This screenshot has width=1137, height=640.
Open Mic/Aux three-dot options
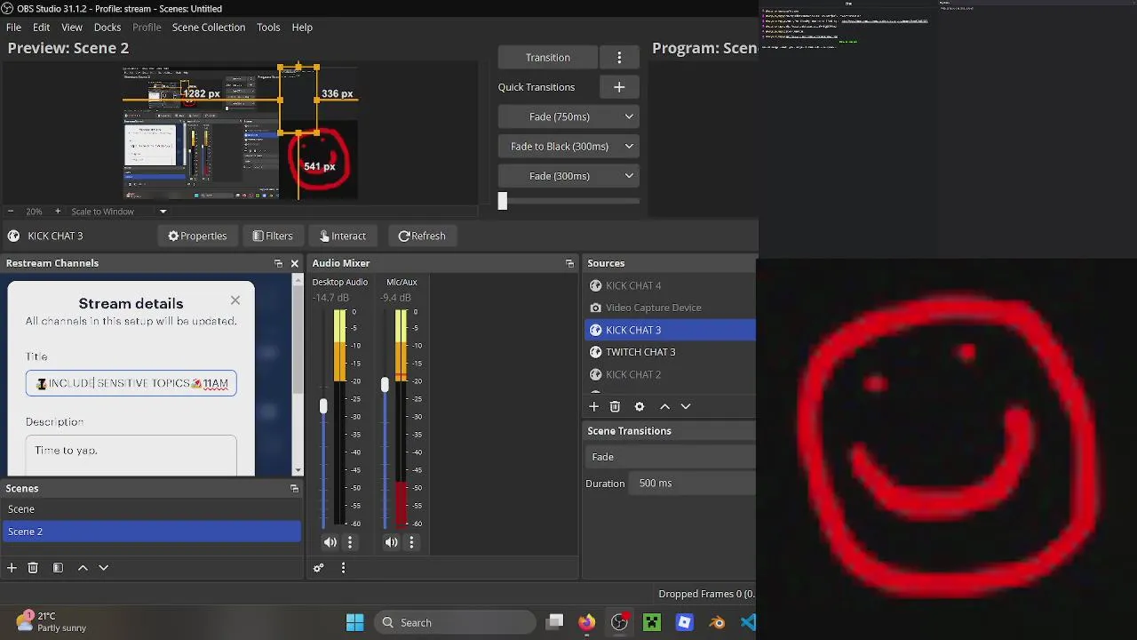[411, 542]
